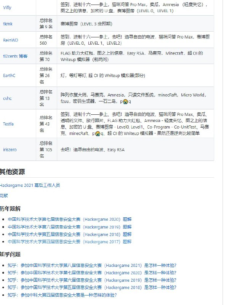Open 知乎 Hackergame 2020 question link

92,273
